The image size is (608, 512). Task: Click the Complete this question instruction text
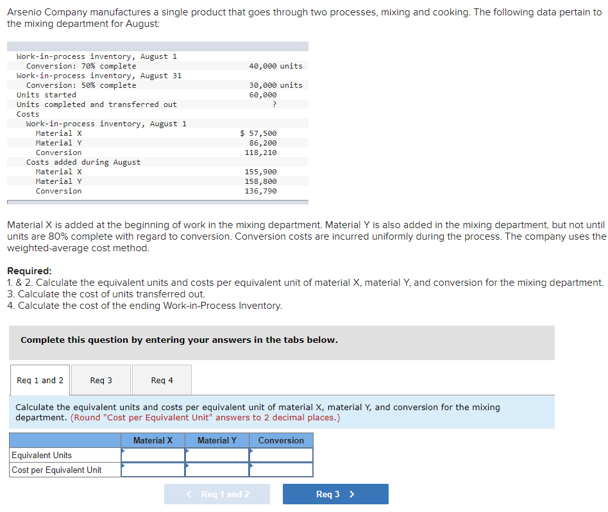point(179,340)
